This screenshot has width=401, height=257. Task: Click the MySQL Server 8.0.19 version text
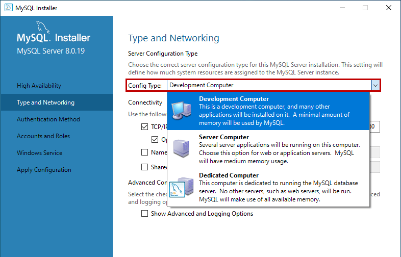click(x=51, y=51)
